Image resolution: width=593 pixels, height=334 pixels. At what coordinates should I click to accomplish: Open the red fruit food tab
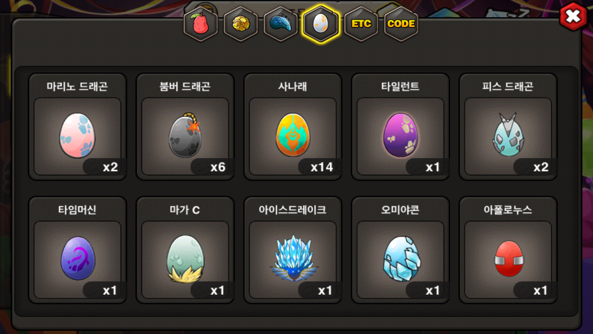[x=200, y=24]
